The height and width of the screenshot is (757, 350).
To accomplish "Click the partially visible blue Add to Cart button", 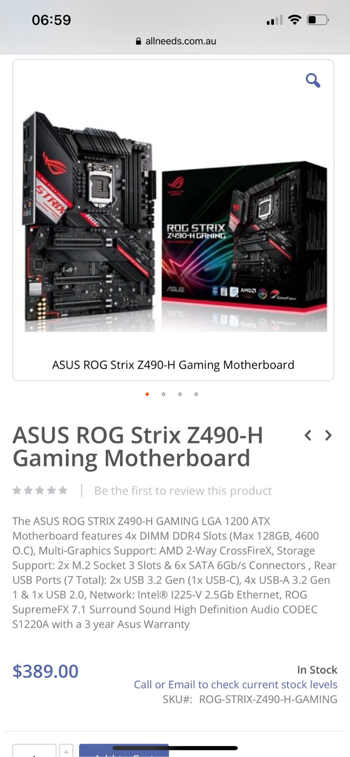I will point(124,751).
